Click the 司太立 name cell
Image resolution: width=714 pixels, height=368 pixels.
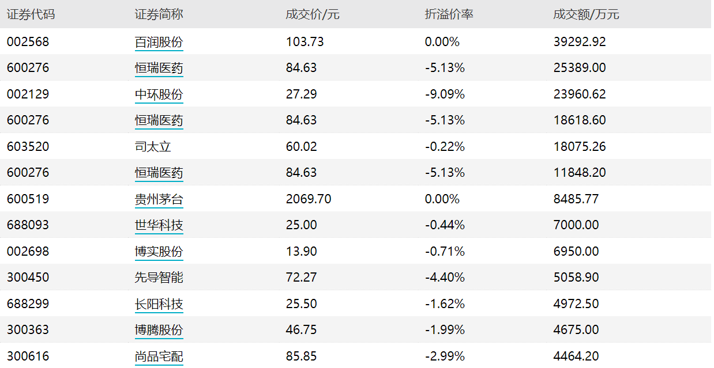(x=153, y=147)
